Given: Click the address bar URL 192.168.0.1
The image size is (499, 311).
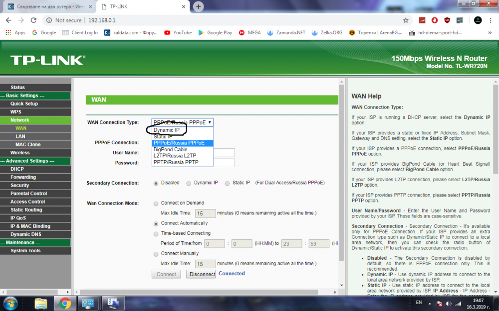Looking at the screenshot, I should [102, 20].
